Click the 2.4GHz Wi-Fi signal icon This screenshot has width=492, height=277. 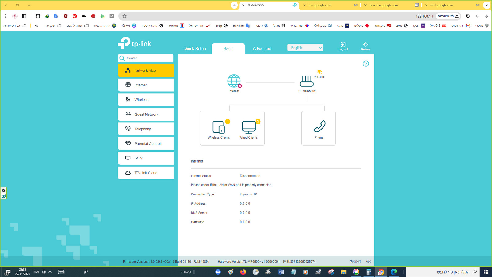319,72
